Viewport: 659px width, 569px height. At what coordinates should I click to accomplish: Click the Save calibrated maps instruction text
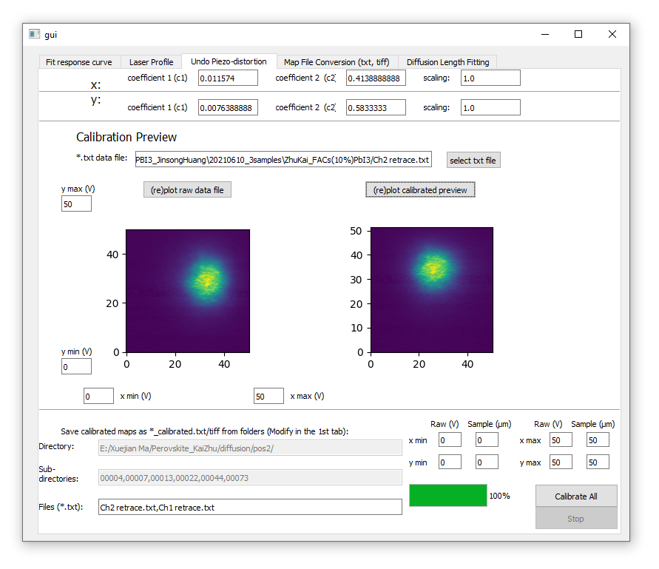point(205,431)
